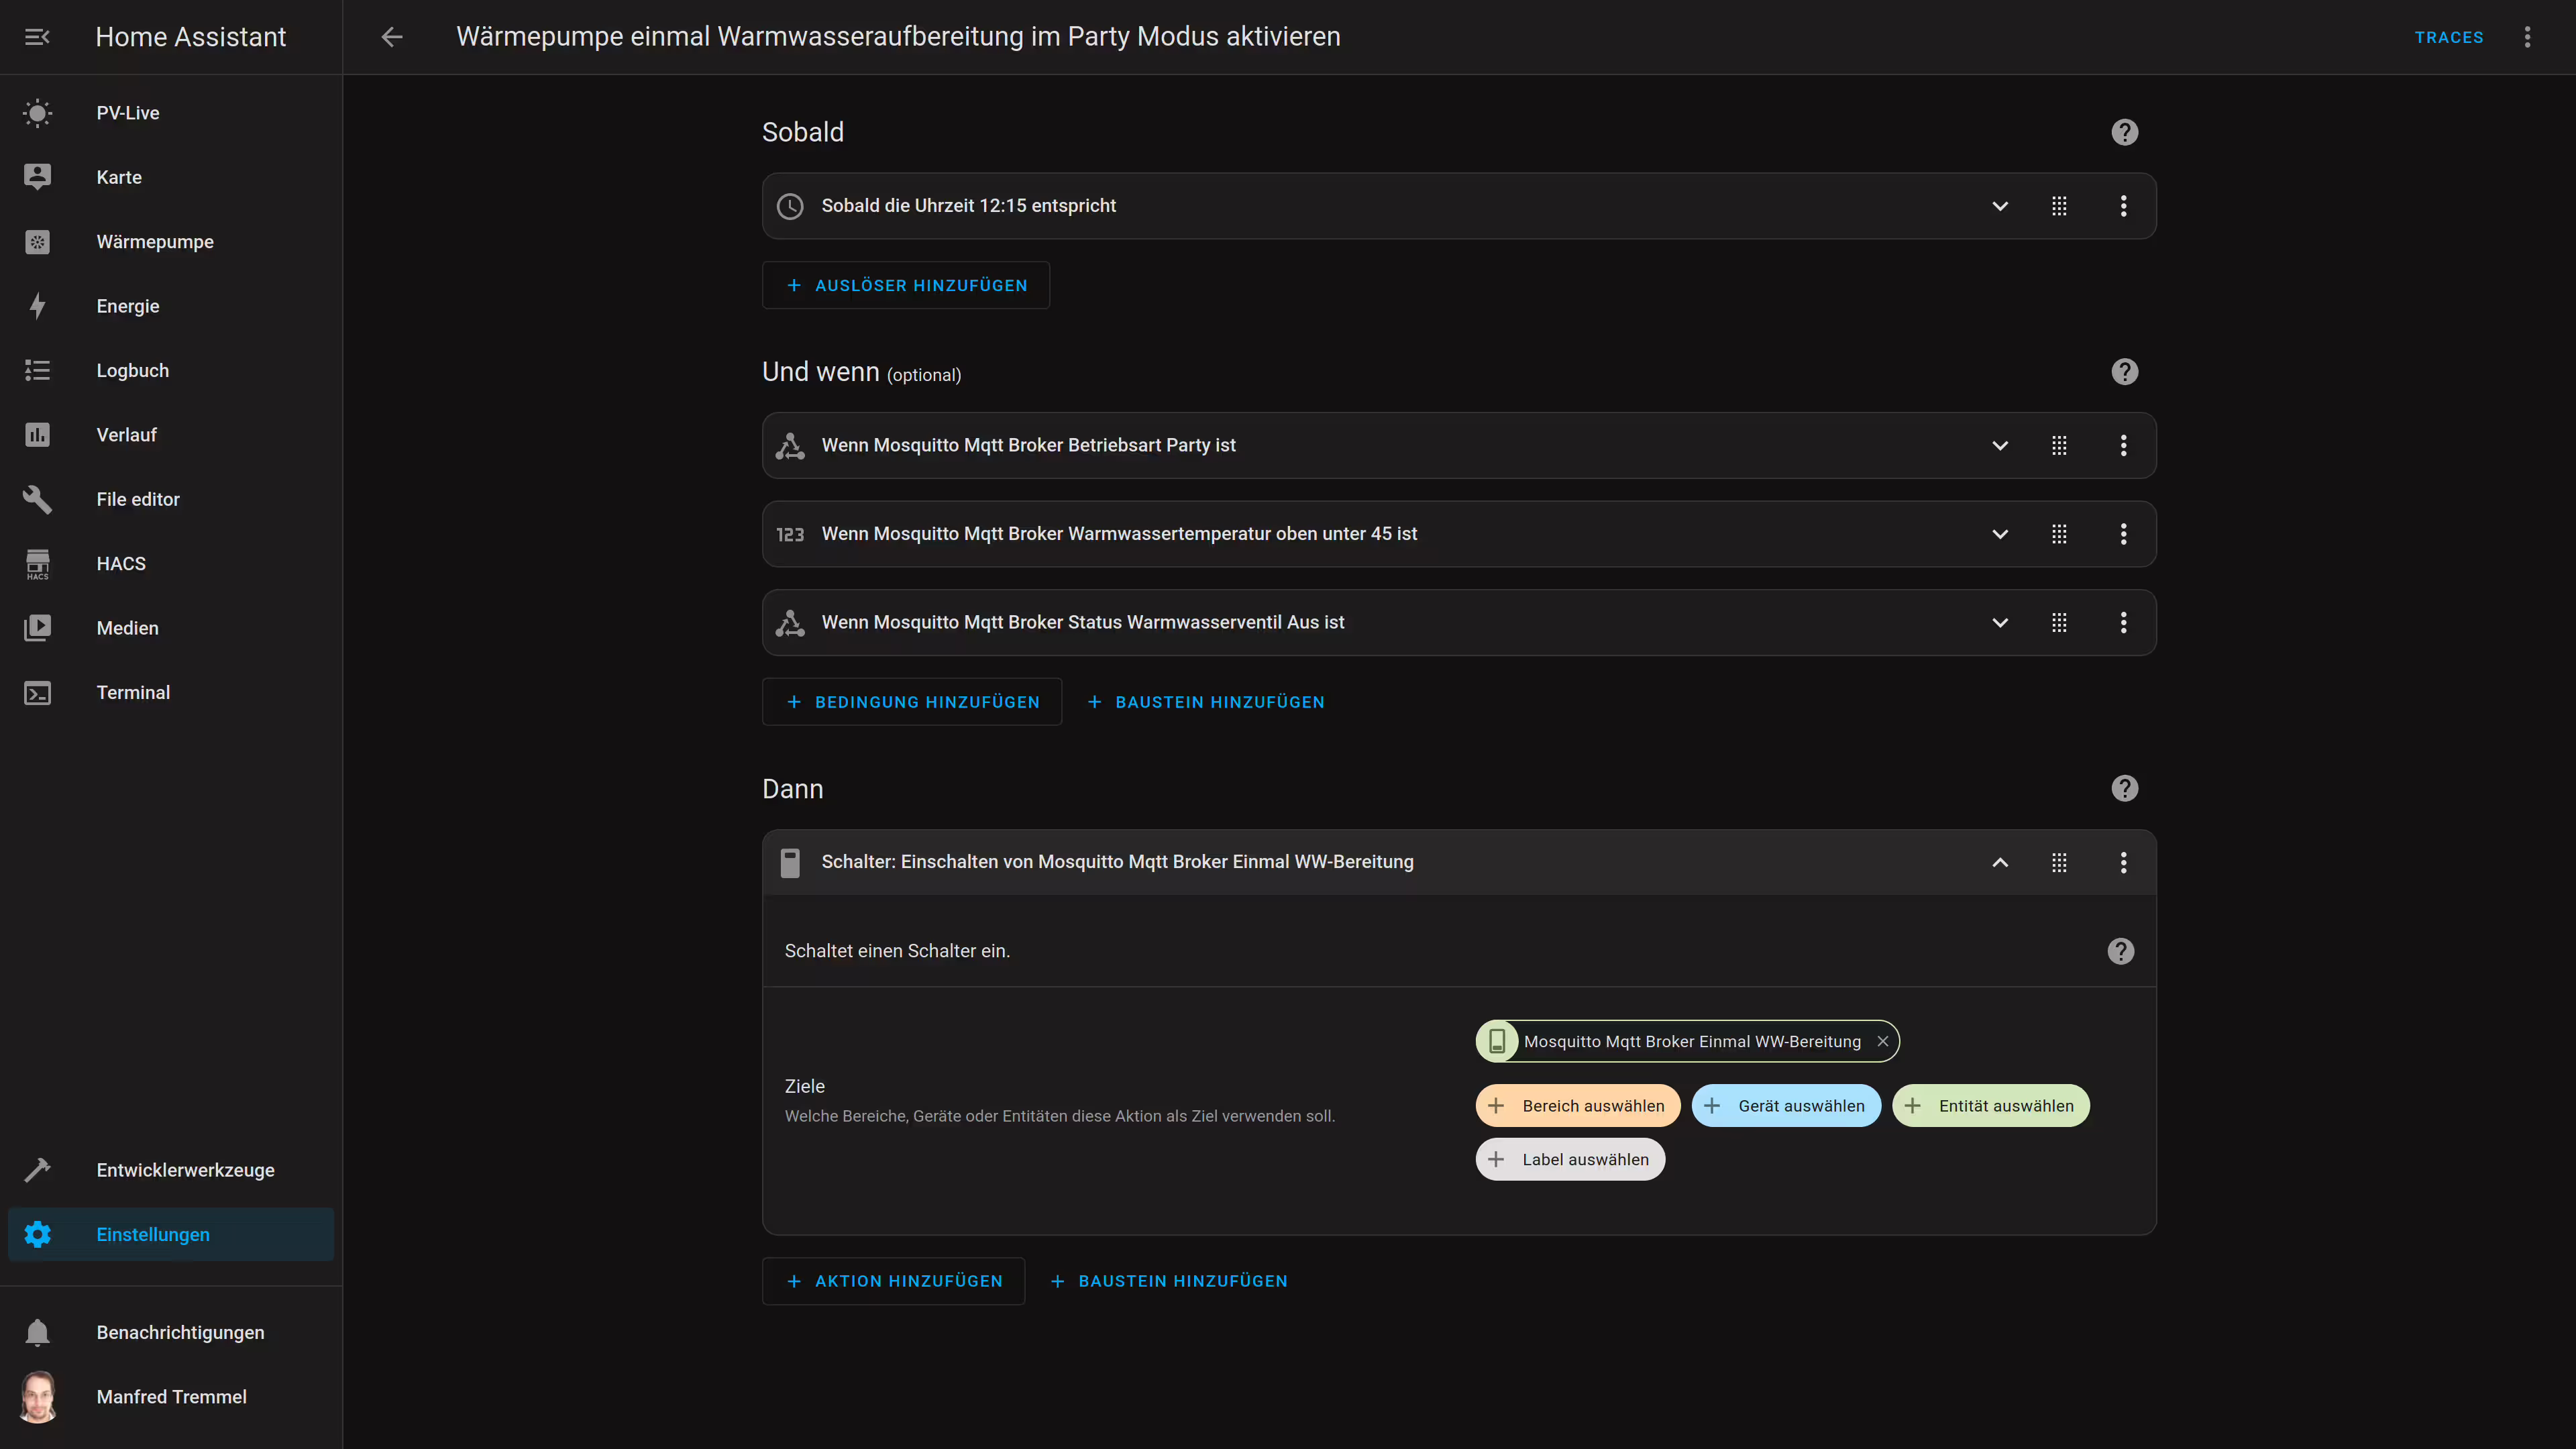Grab the drag handle of the 12:15 trigger
This screenshot has width=2576, height=1449.
coord(2059,206)
